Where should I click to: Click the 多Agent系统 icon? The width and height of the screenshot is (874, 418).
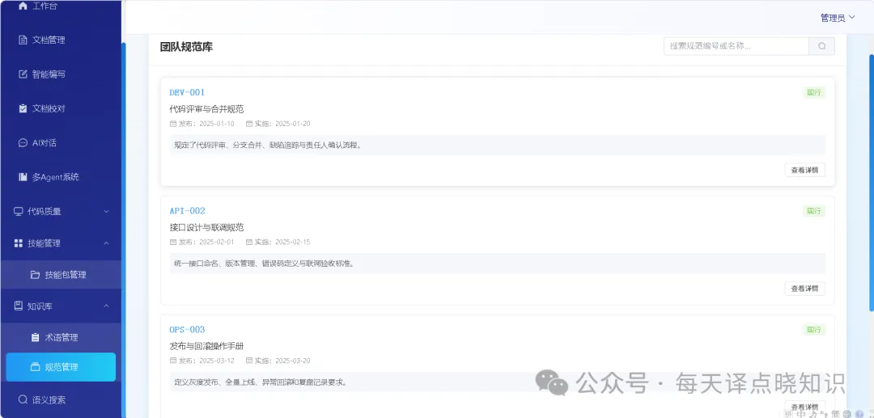coord(23,177)
